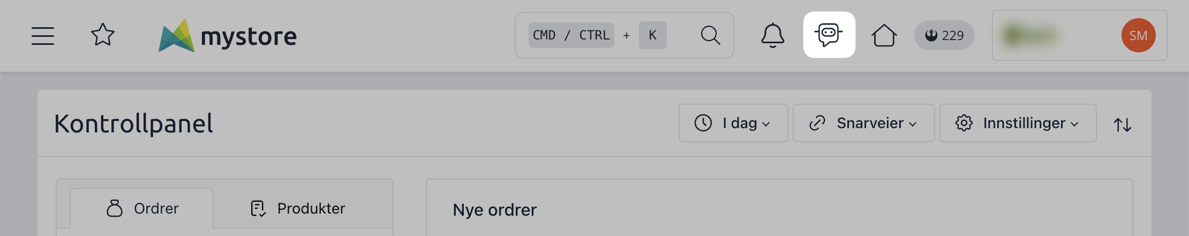Select the Produkter tab
Viewport: 1189px width, 236px height.
[x=298, y=208]
